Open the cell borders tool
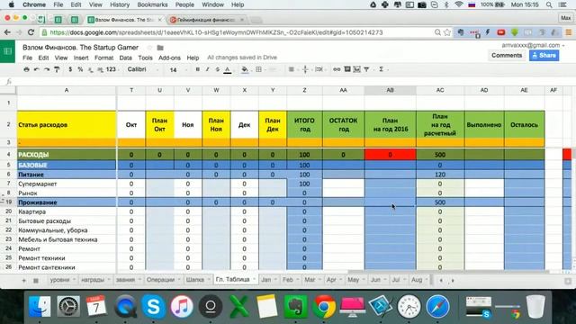 pyautogui.click(x=258, y=69)
